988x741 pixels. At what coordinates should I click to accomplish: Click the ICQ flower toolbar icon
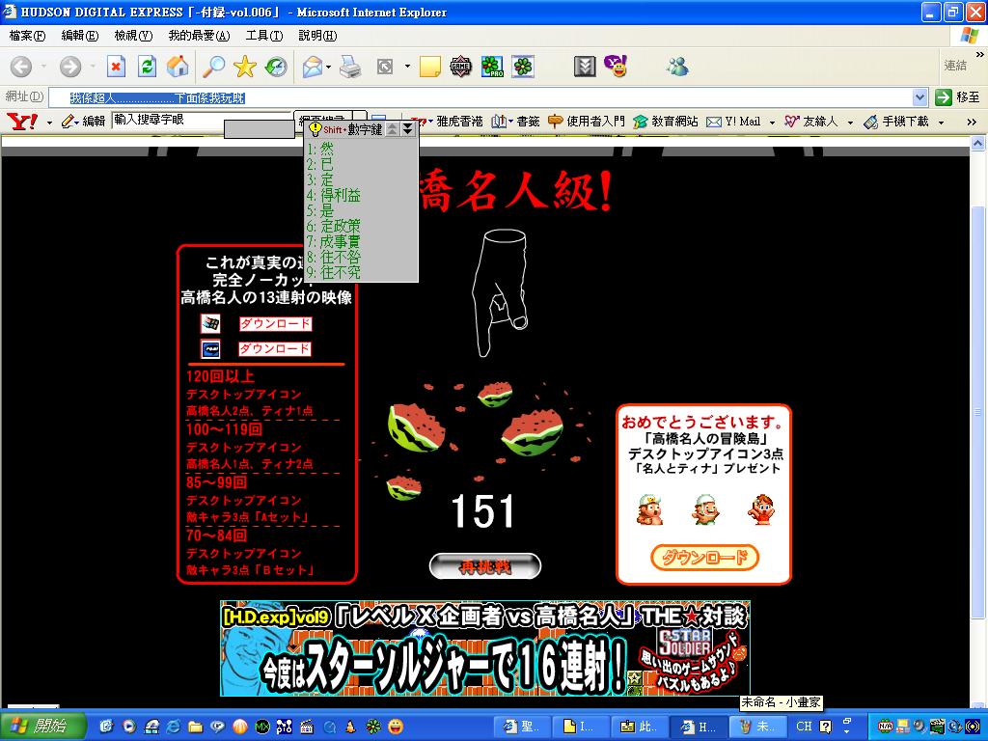tap(522, 67)
